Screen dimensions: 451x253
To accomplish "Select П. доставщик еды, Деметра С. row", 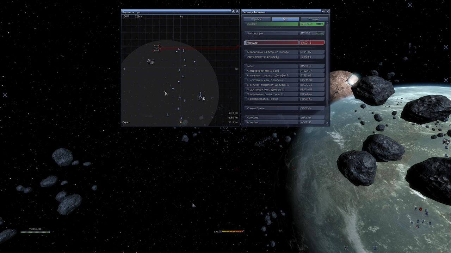I will 284,89.
